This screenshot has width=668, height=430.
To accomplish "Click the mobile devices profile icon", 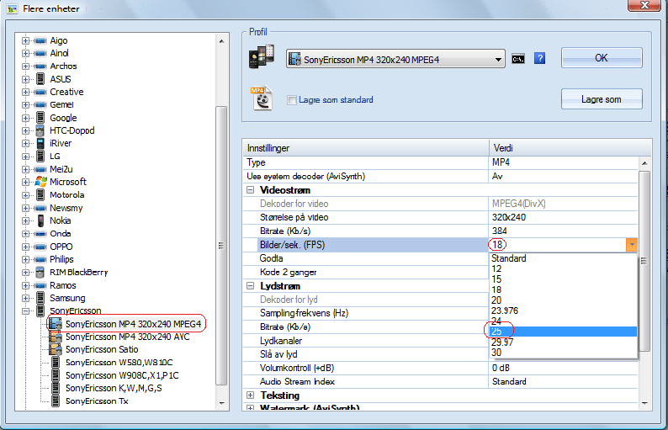I will [261, 56].
